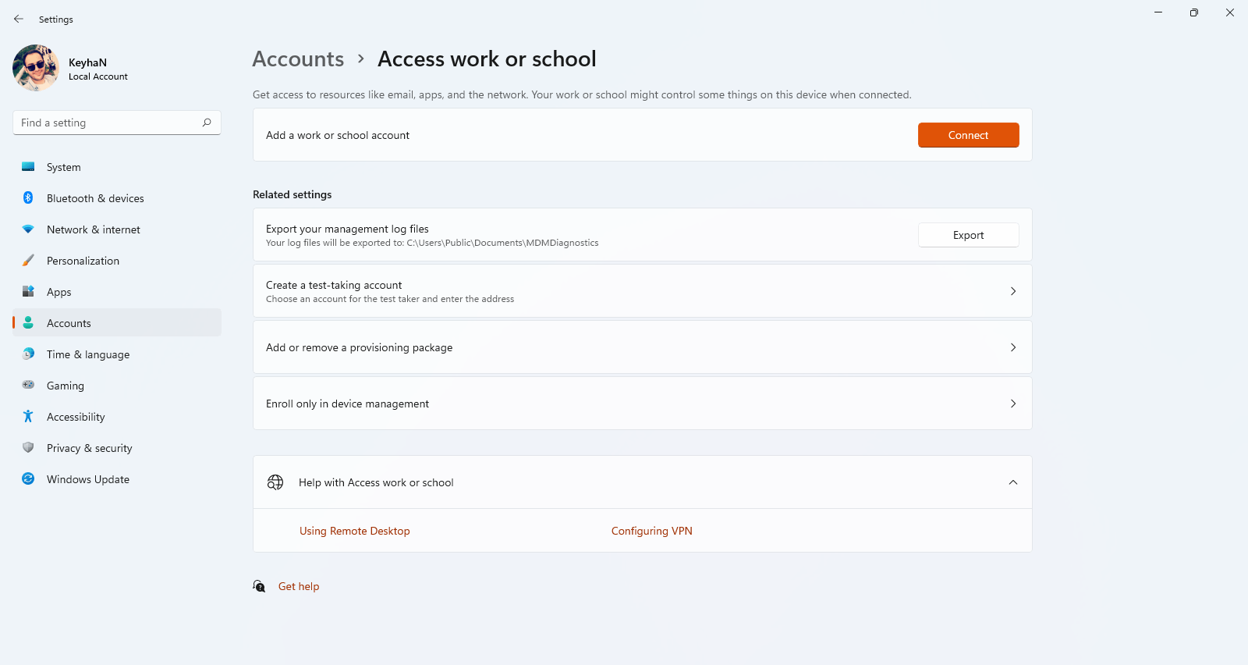Minimize the Settings window
This screenshot has width=1248, height=665.
(1158, 12)
